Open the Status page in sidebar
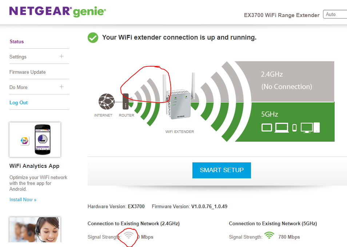 [17, 41]
